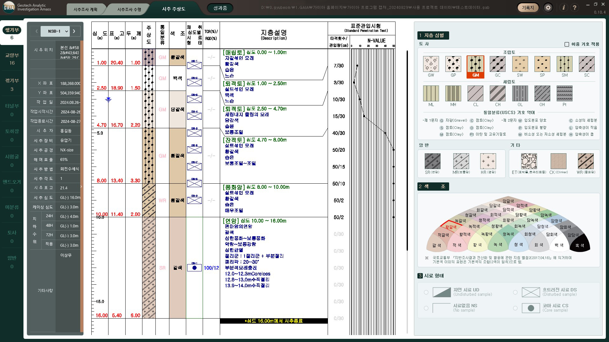Go to previous borehole with left chevron
This screenshot has width=609, height=342.
point(36,31)
